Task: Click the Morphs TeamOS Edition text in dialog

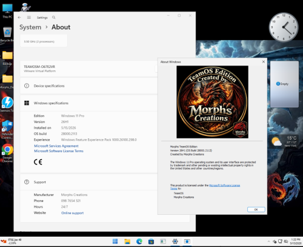Action: point(184,147)
